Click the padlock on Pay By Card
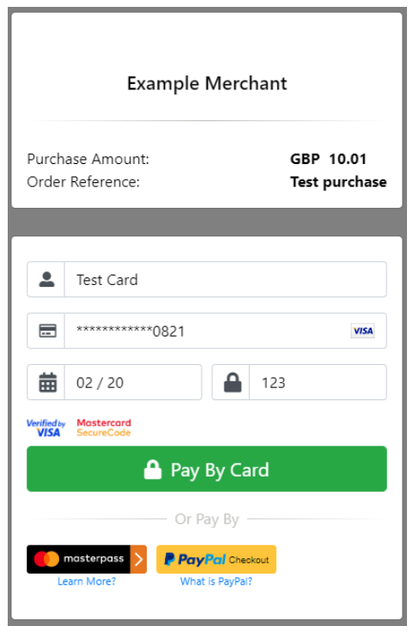This screenshot has width=413, height=632. pyautogui.click(x=153, y=470)
